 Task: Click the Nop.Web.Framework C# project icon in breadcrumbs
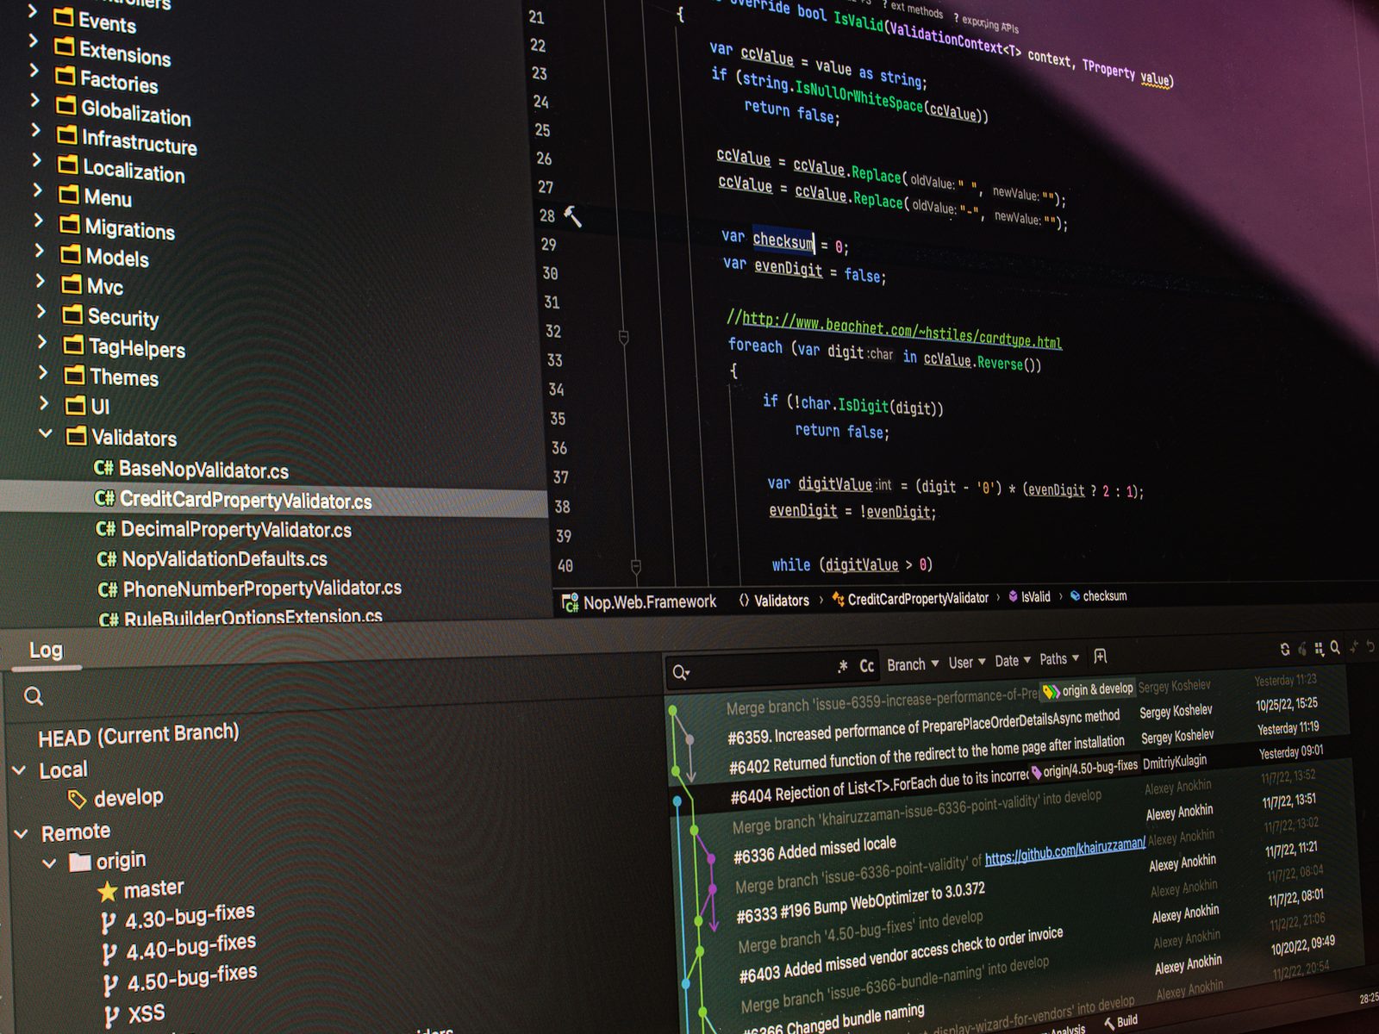click(x=570, y=603)
